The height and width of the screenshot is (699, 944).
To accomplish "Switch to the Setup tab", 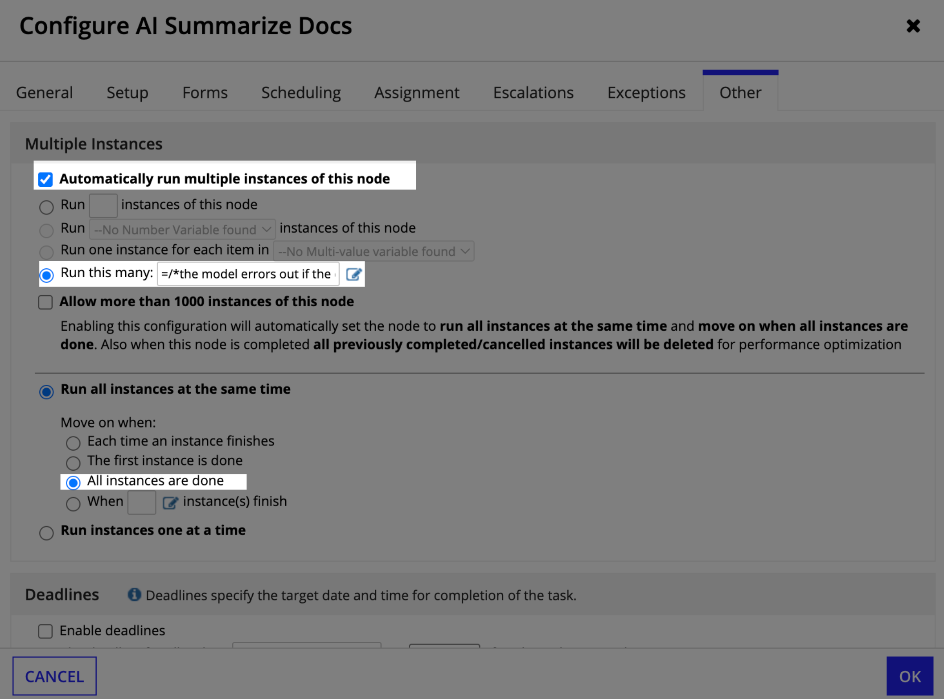I will (127, 92).
